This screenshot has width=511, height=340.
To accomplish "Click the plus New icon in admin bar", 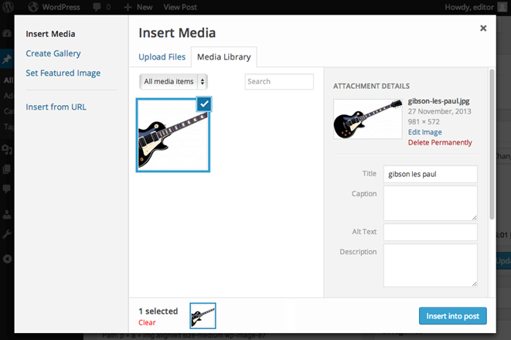I will click(128, 7).
